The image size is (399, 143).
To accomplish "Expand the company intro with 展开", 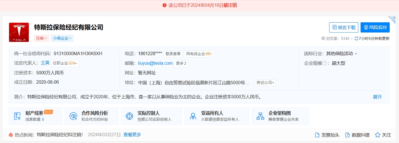I will [x=377, y=97].
